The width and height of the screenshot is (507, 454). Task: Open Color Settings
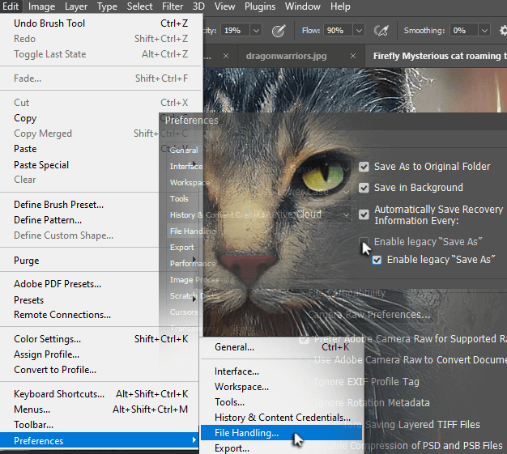click(x=101, y=339)
